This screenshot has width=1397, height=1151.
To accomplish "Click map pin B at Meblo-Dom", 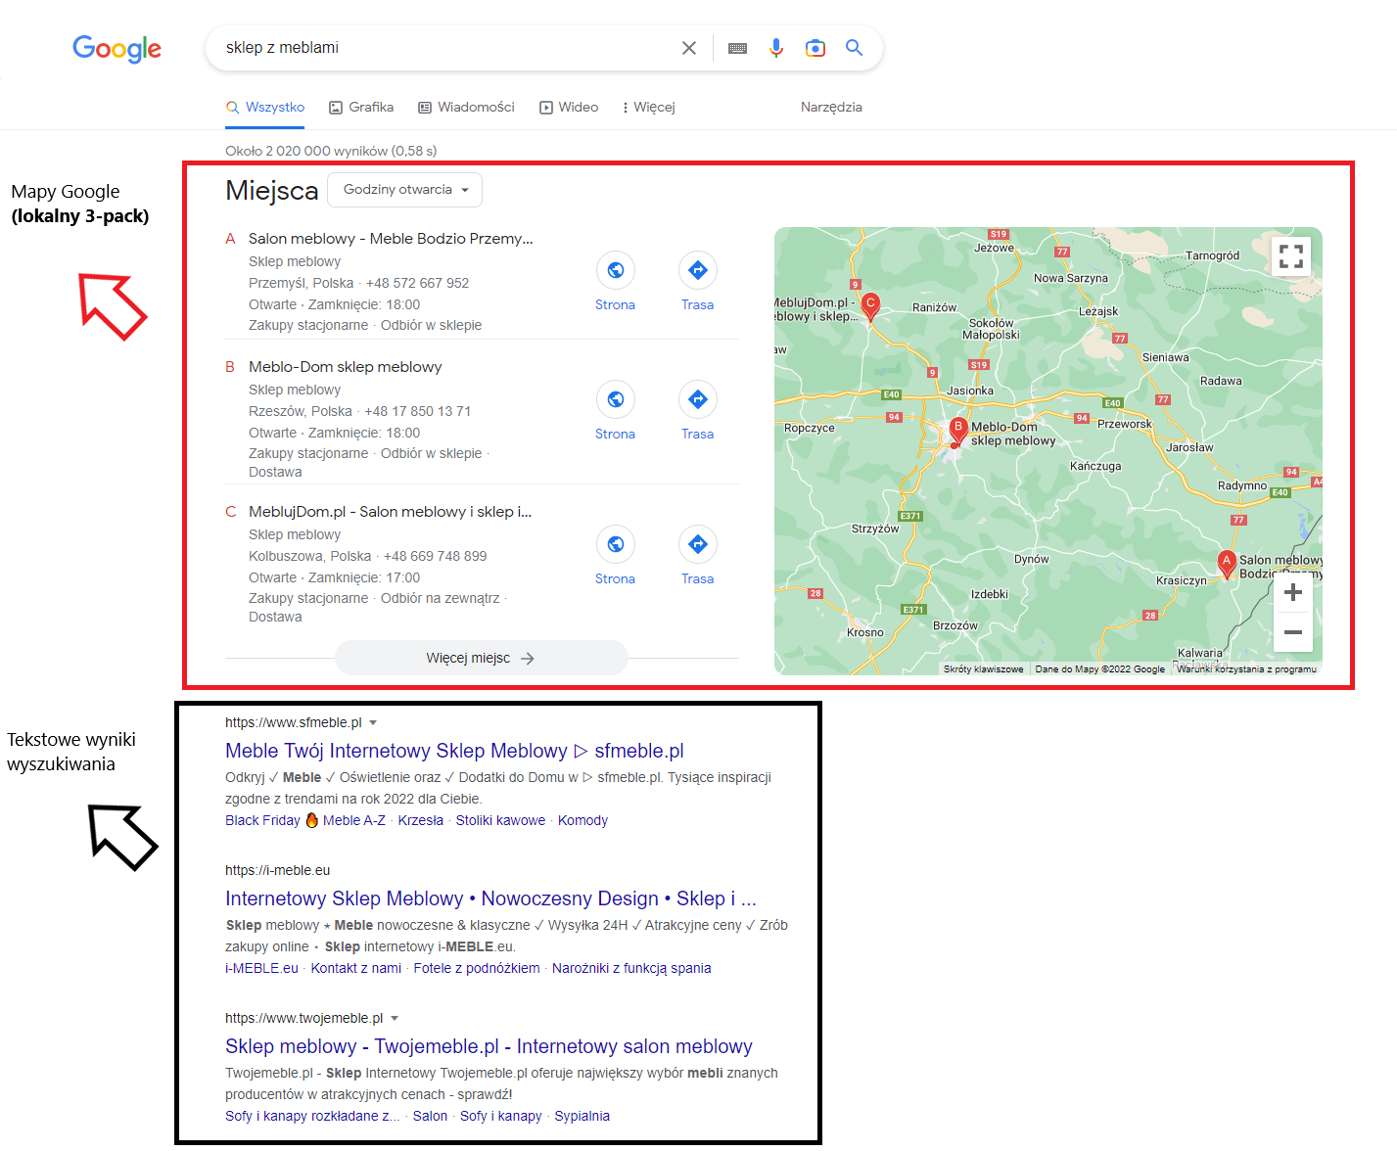I will (x=957, y=430).
